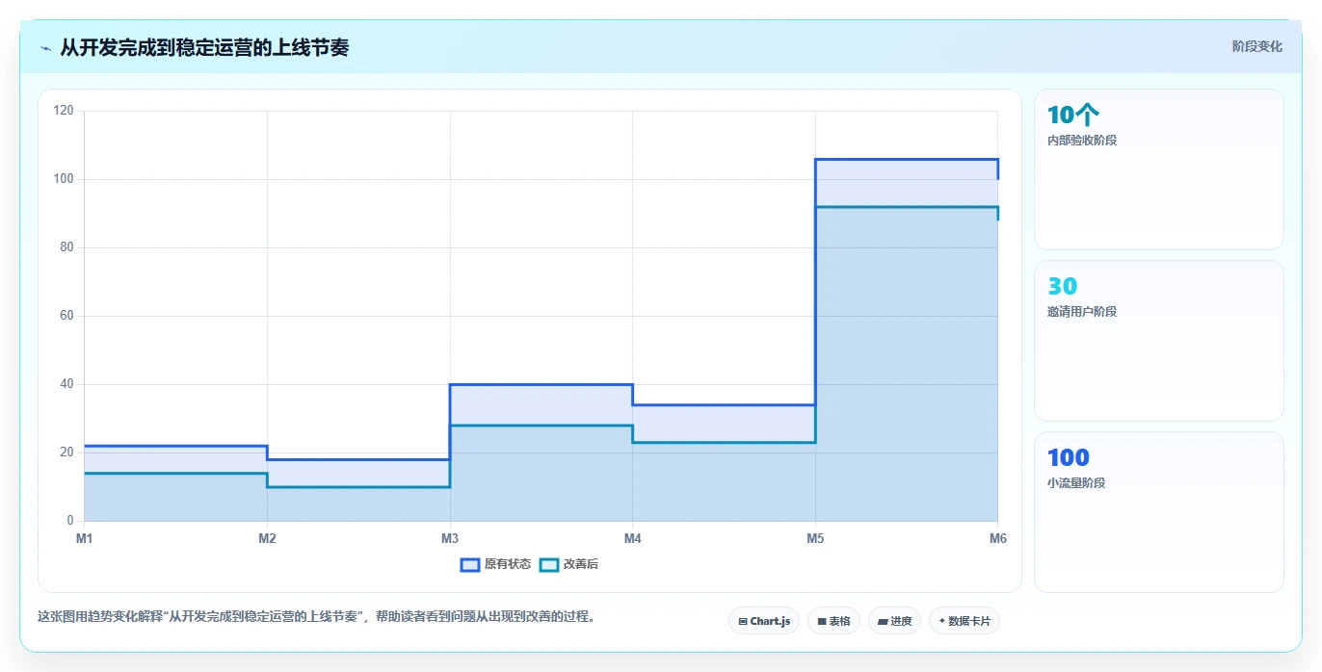Open the 30 邀请用户阶段 card
This screenshot has height=672, width=1322.
1159,341
